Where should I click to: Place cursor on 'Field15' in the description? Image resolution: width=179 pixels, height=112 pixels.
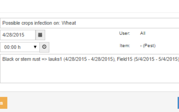coord(125,59)
